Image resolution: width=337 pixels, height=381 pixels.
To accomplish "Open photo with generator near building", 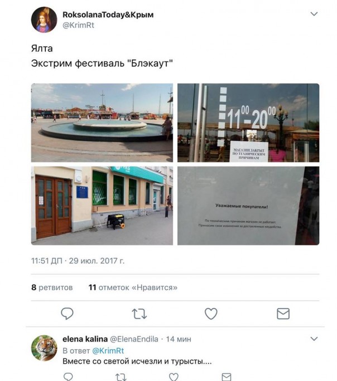I will (x=102, y=206).
